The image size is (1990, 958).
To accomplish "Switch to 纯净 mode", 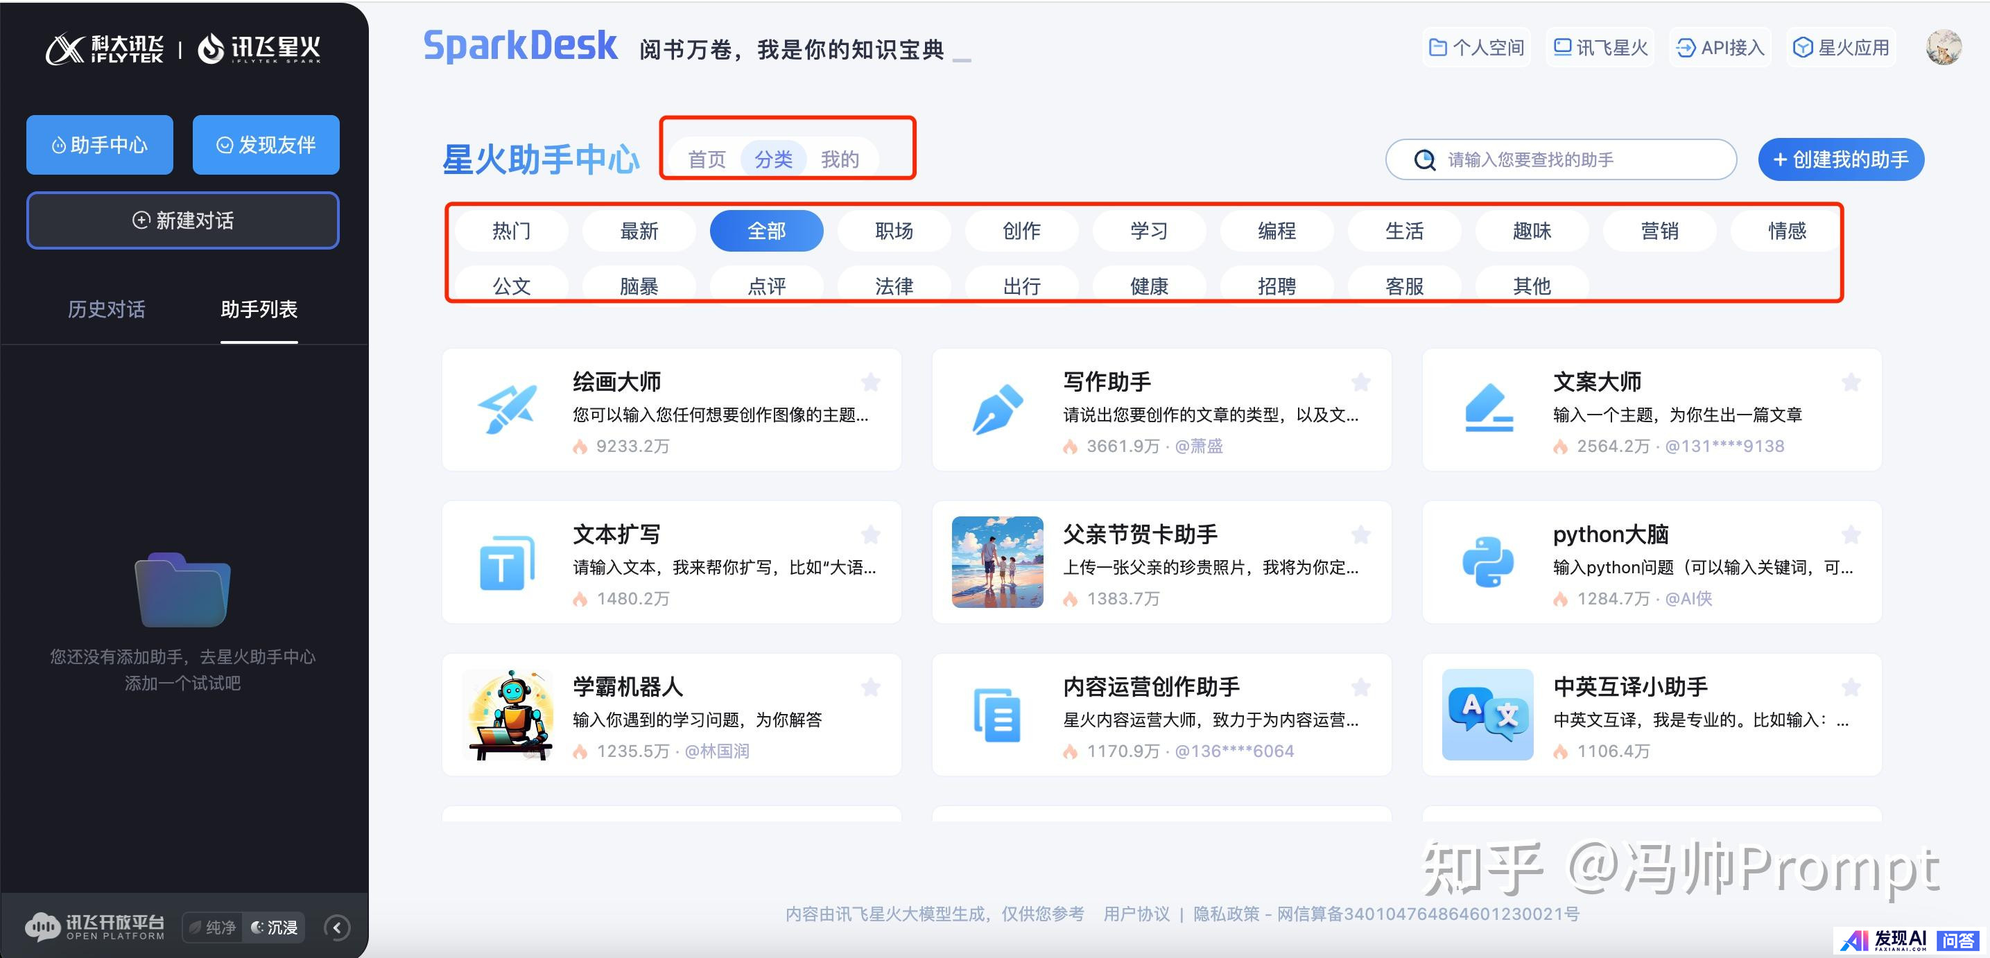I will pos(212,927).
